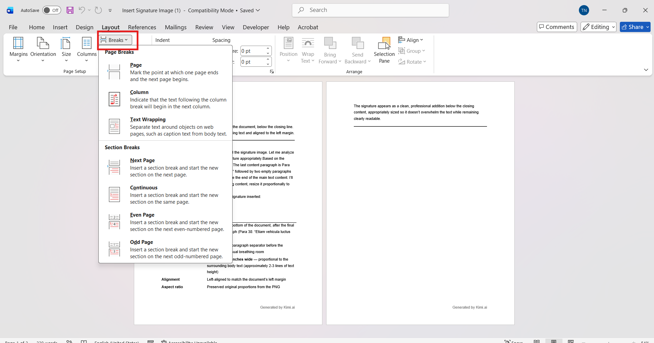Choose the Text Wrapping break
This screenshot has width=654, height=343.
click(x=166, y=126)
